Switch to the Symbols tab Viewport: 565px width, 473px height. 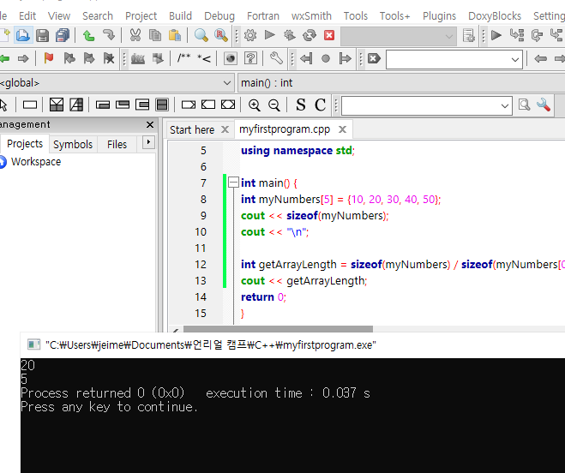[73, 144]
